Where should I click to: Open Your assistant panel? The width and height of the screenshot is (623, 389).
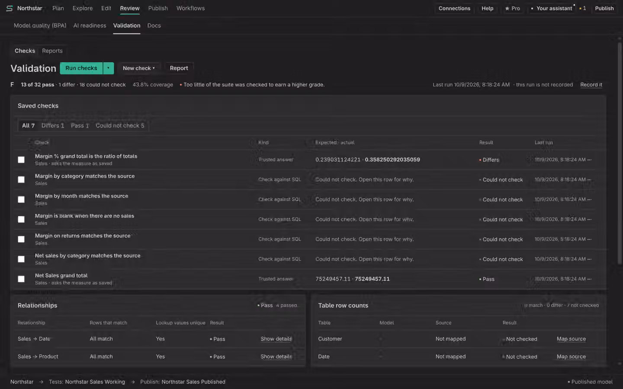pyautogui.click(x=552, y=8)
